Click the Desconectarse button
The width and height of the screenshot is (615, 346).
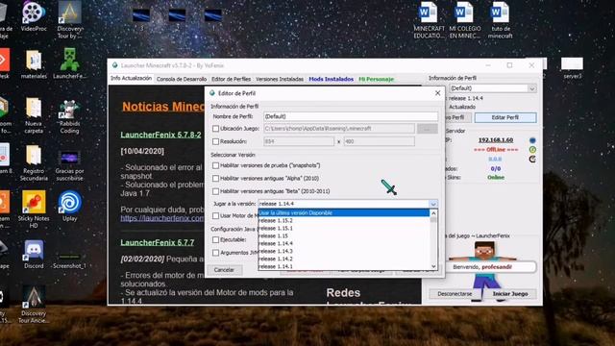pos(455,294)
